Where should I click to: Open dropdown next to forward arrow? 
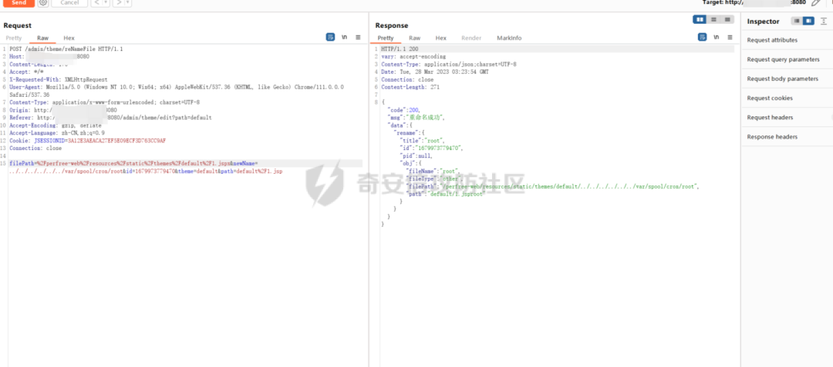(x=128, y=2)
